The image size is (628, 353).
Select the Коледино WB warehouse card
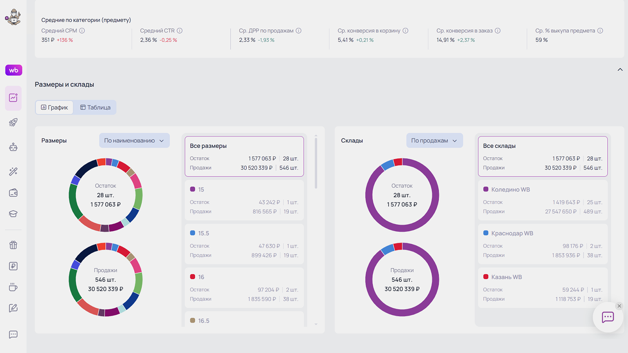542,200
